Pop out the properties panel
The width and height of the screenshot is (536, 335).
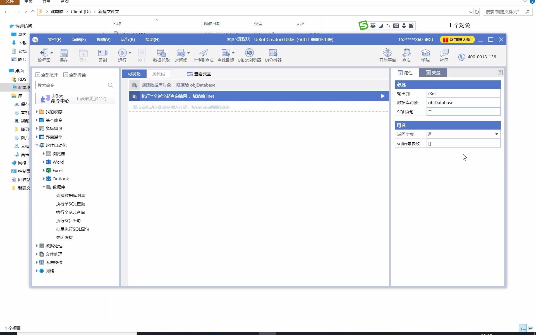pos(500,73)
